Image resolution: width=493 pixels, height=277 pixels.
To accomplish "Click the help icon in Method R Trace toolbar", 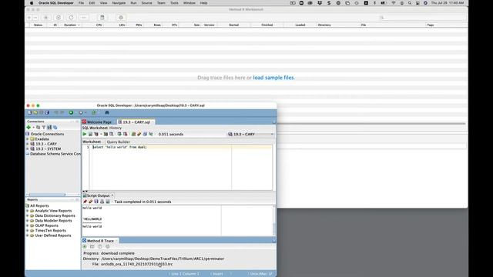I will point(100,247).
